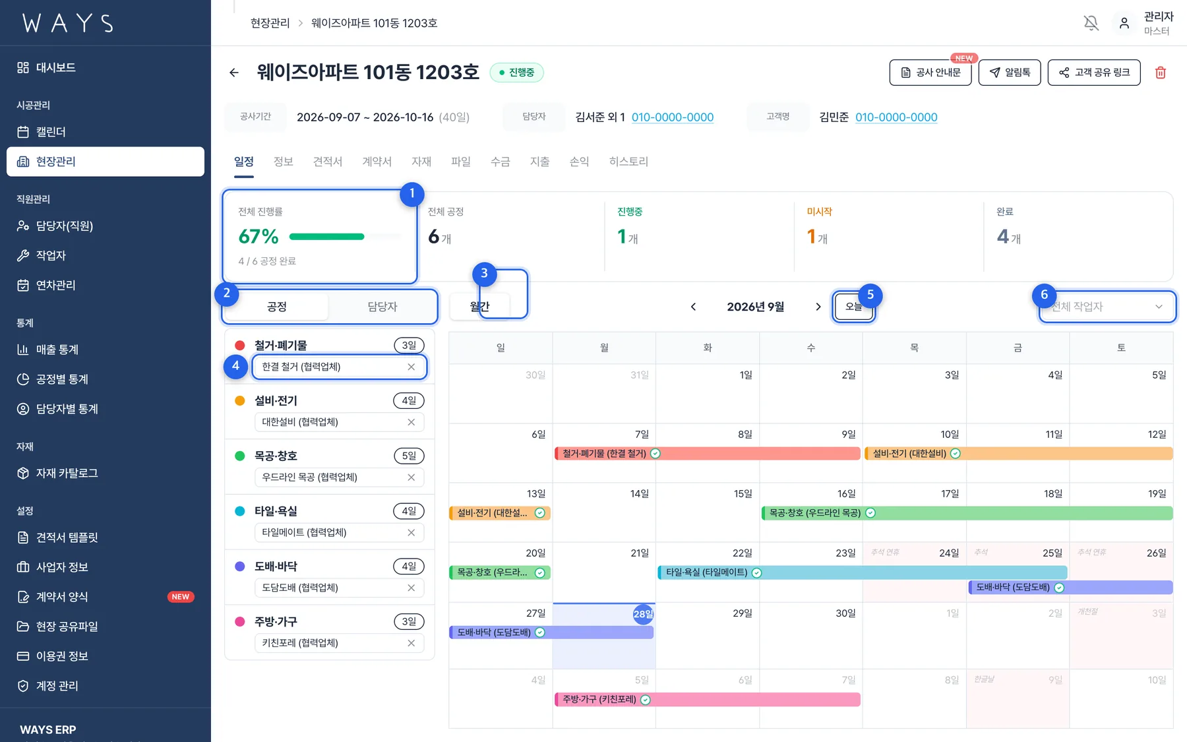This screenshot has height=742, width=1187.
Task: Open 계정 관리 sidebar item
Action: [106, 686]
